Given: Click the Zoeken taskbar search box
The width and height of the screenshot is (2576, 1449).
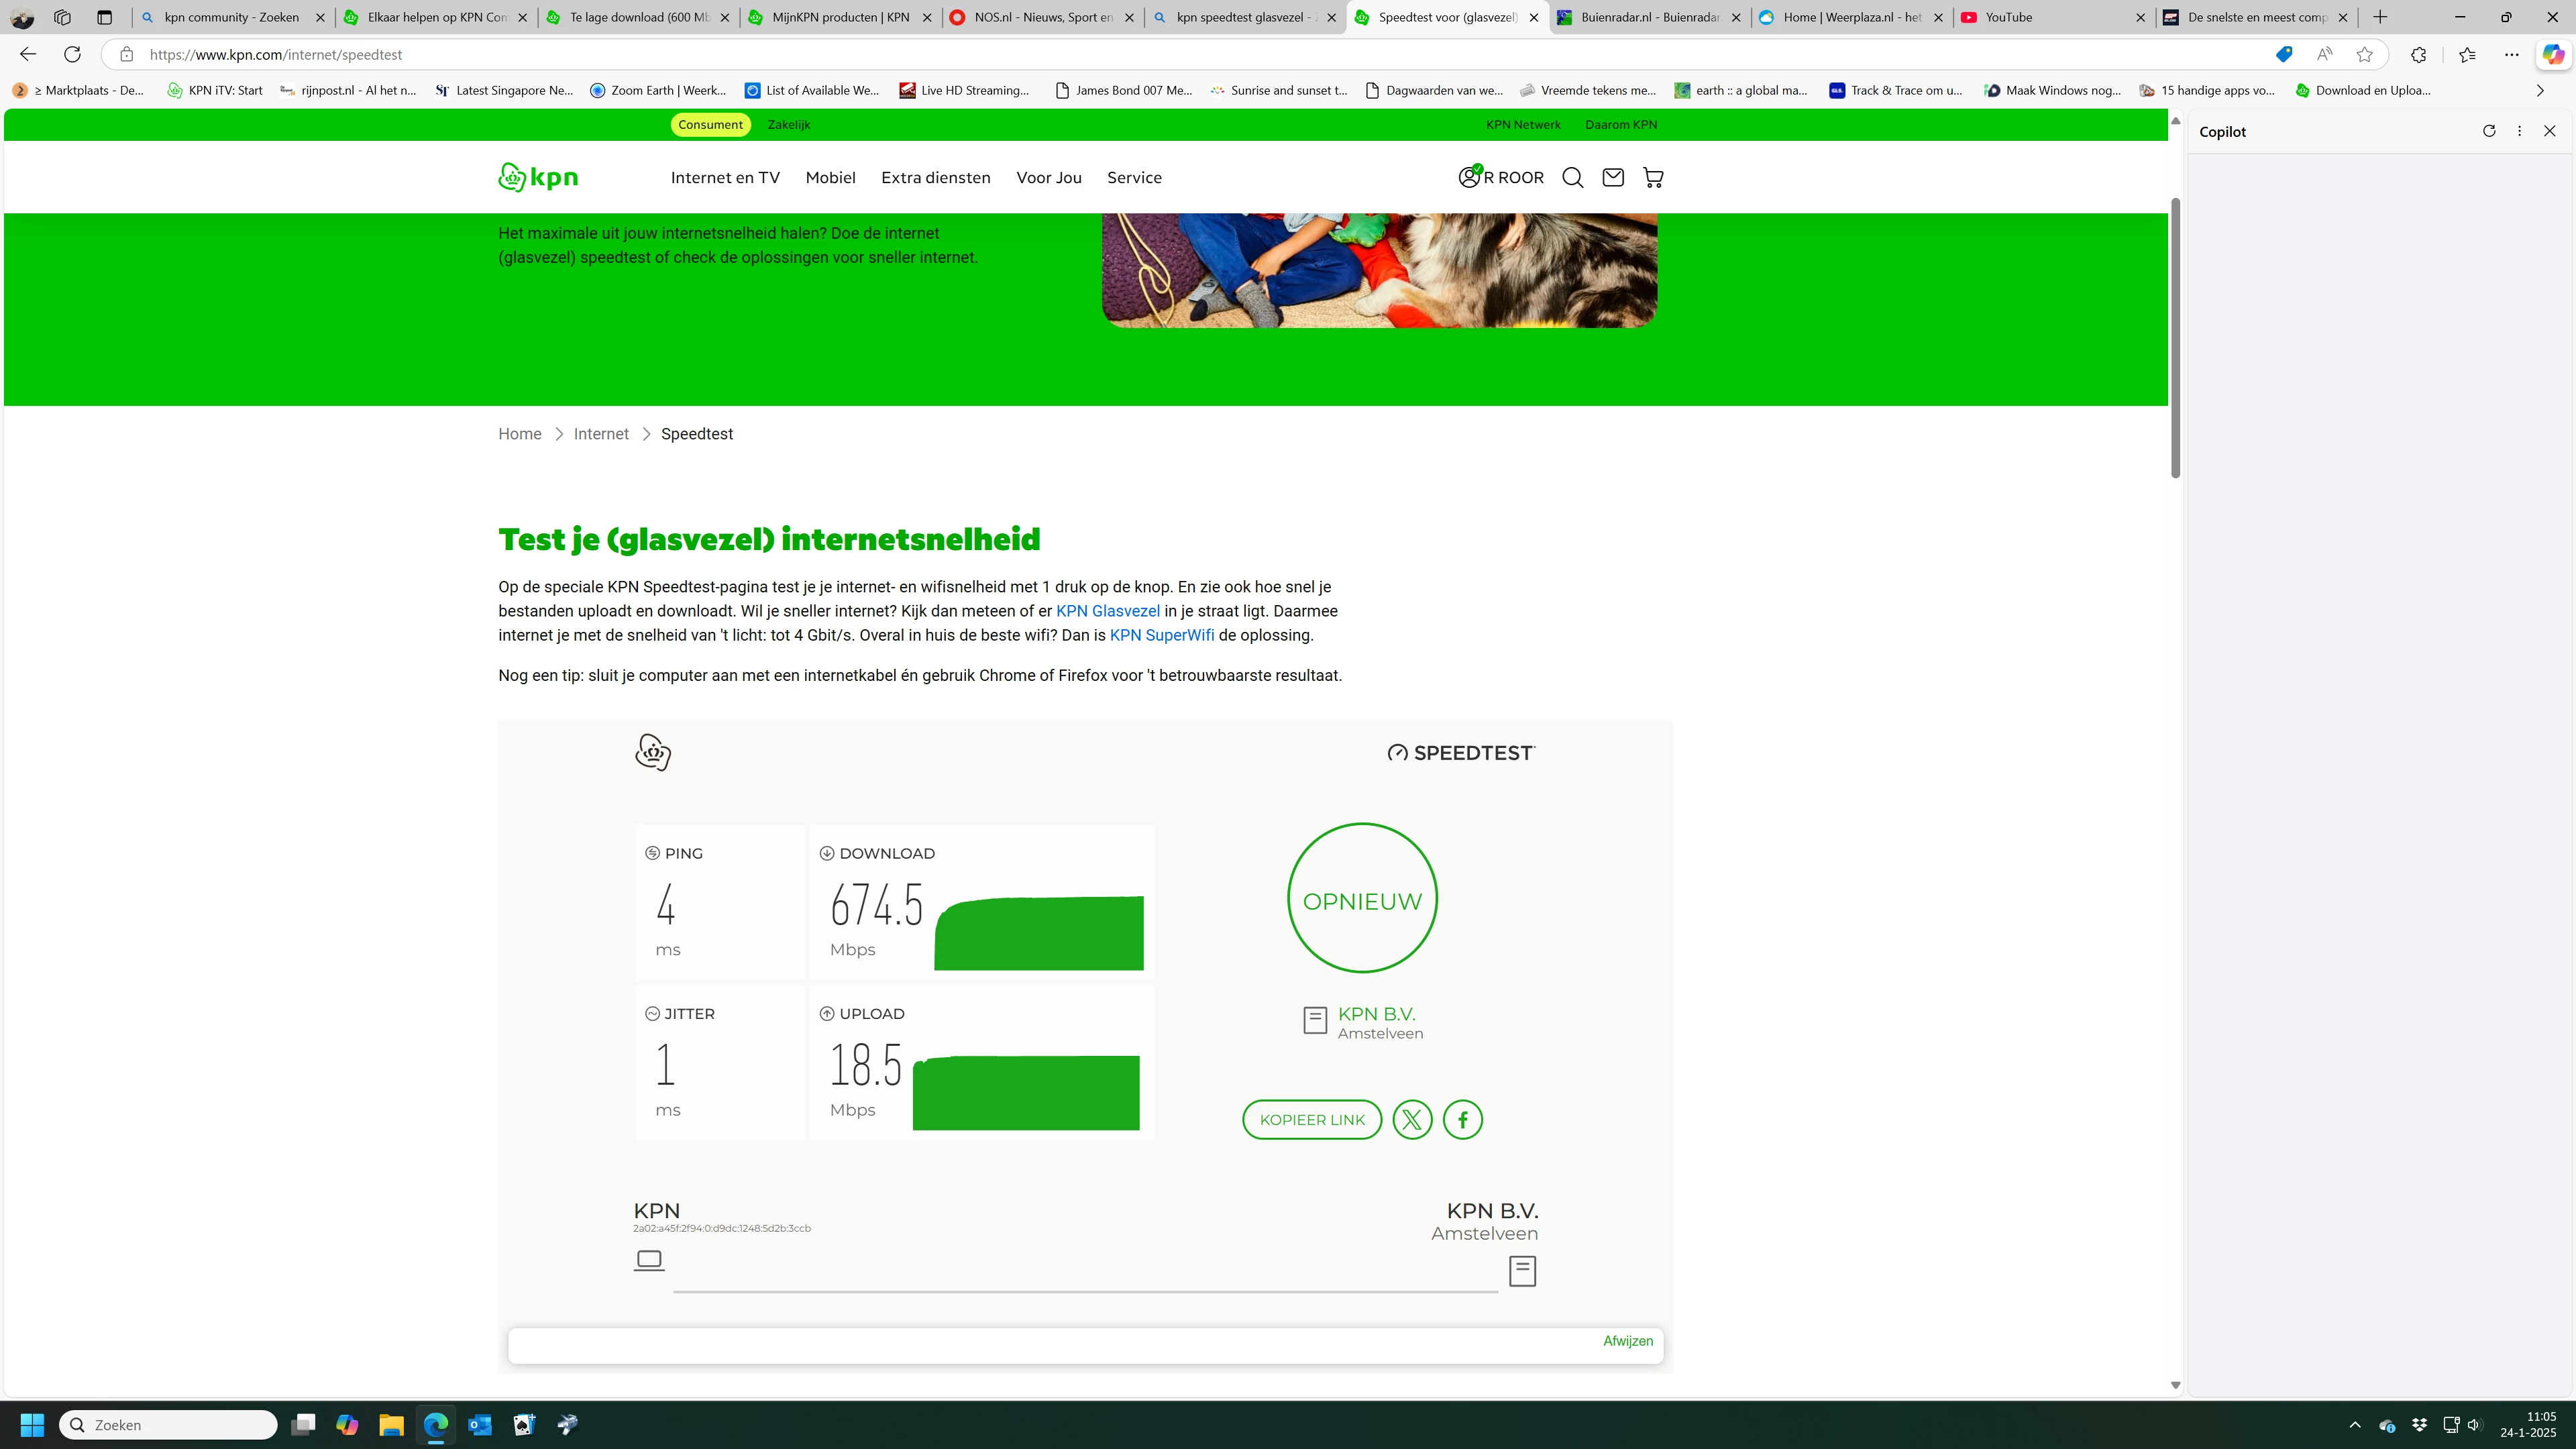Looking at the screenshot, I should coord(168,1425).
